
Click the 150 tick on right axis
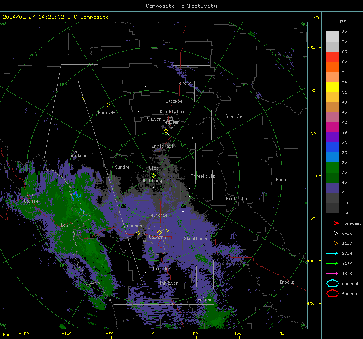(x=311, y=48)
